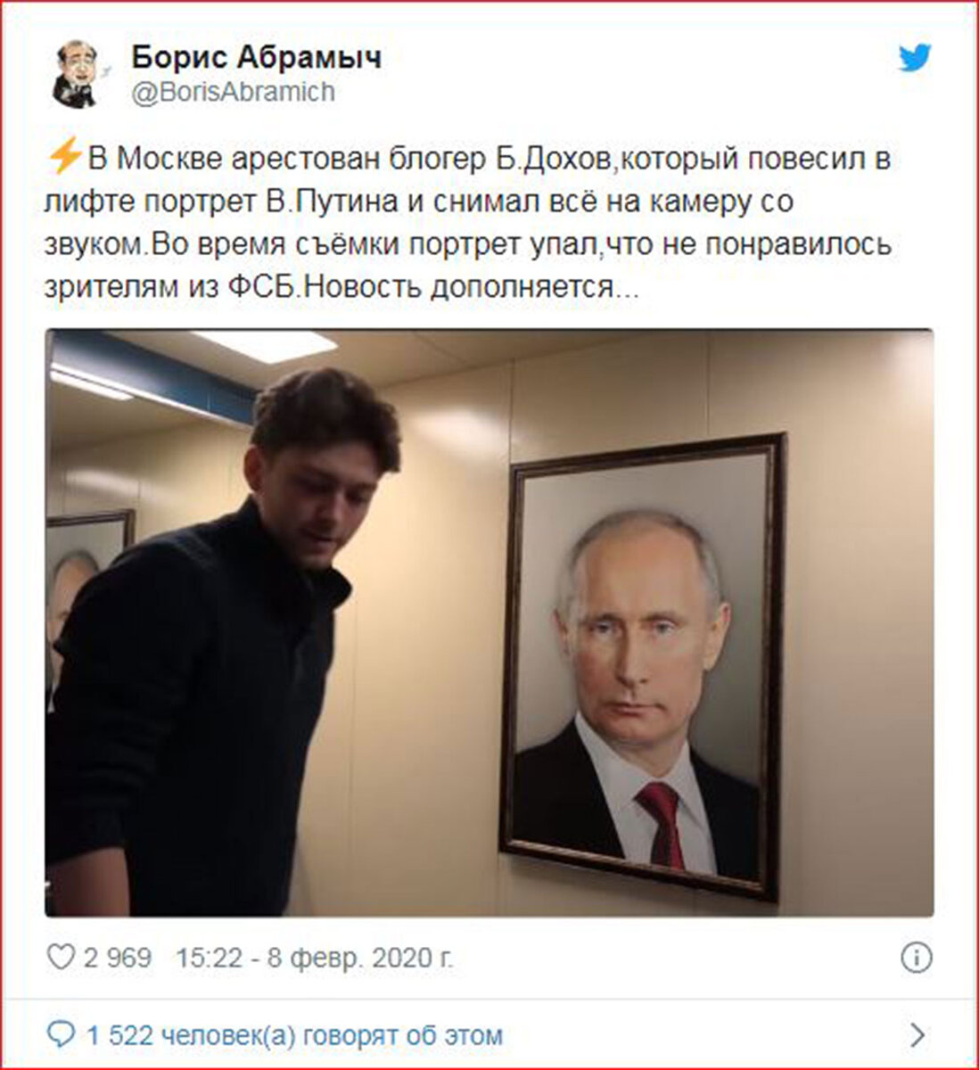The width and height of the screenshot is (979, 1070).
Task: Like the tweet with heart icon
Action: (60, 958)
